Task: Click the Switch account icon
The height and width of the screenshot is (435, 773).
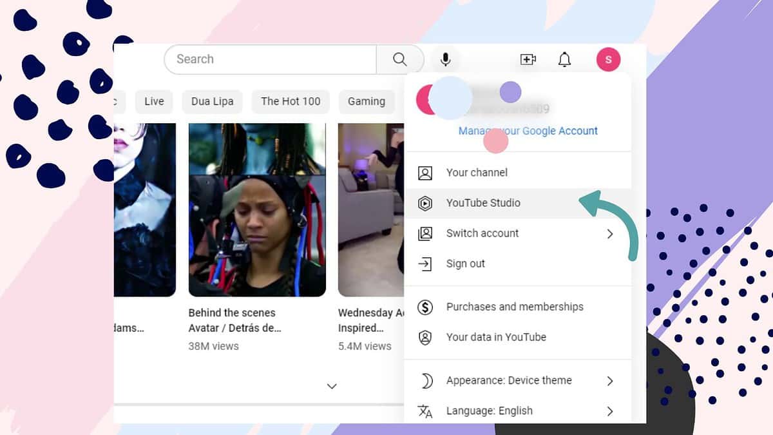Action: tap(425, 233)
